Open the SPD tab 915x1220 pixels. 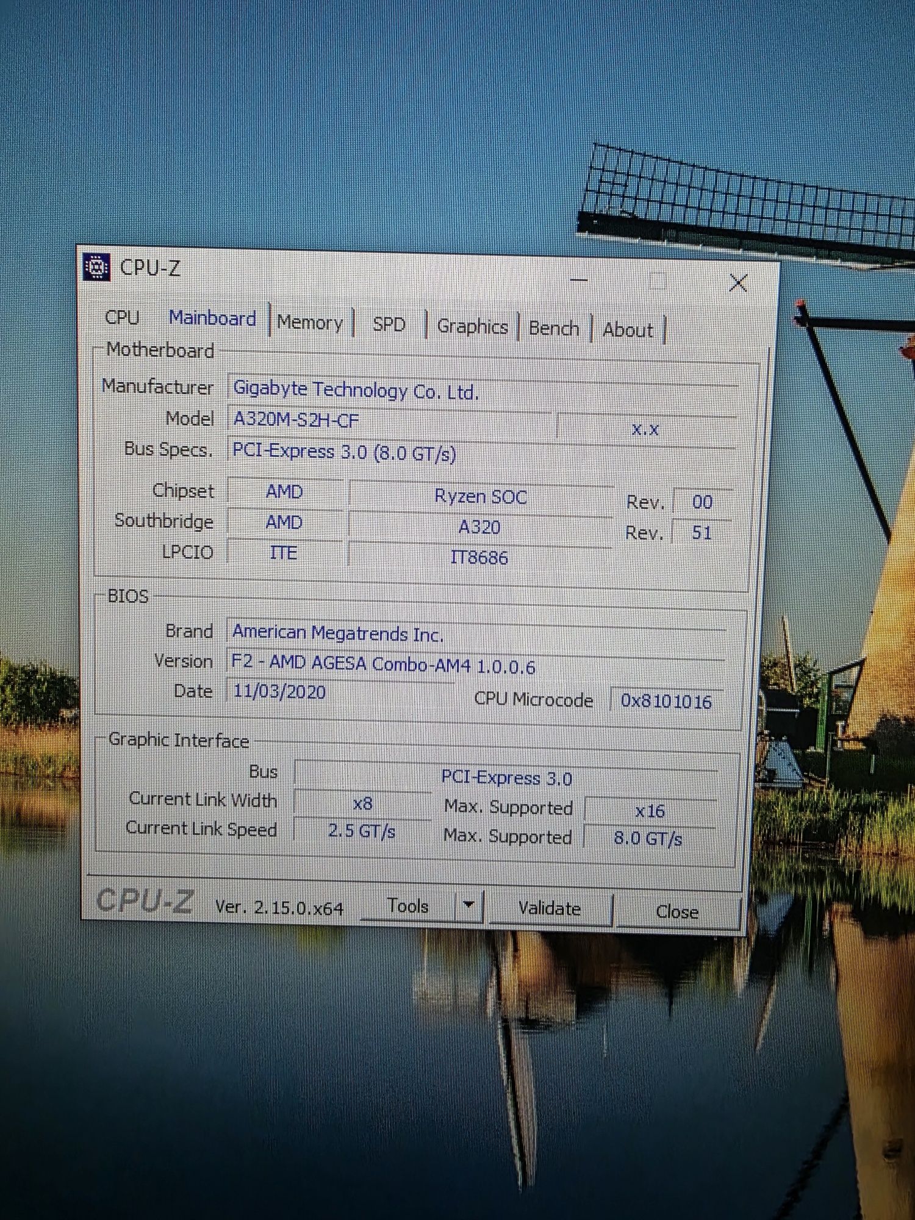(389, 324)
